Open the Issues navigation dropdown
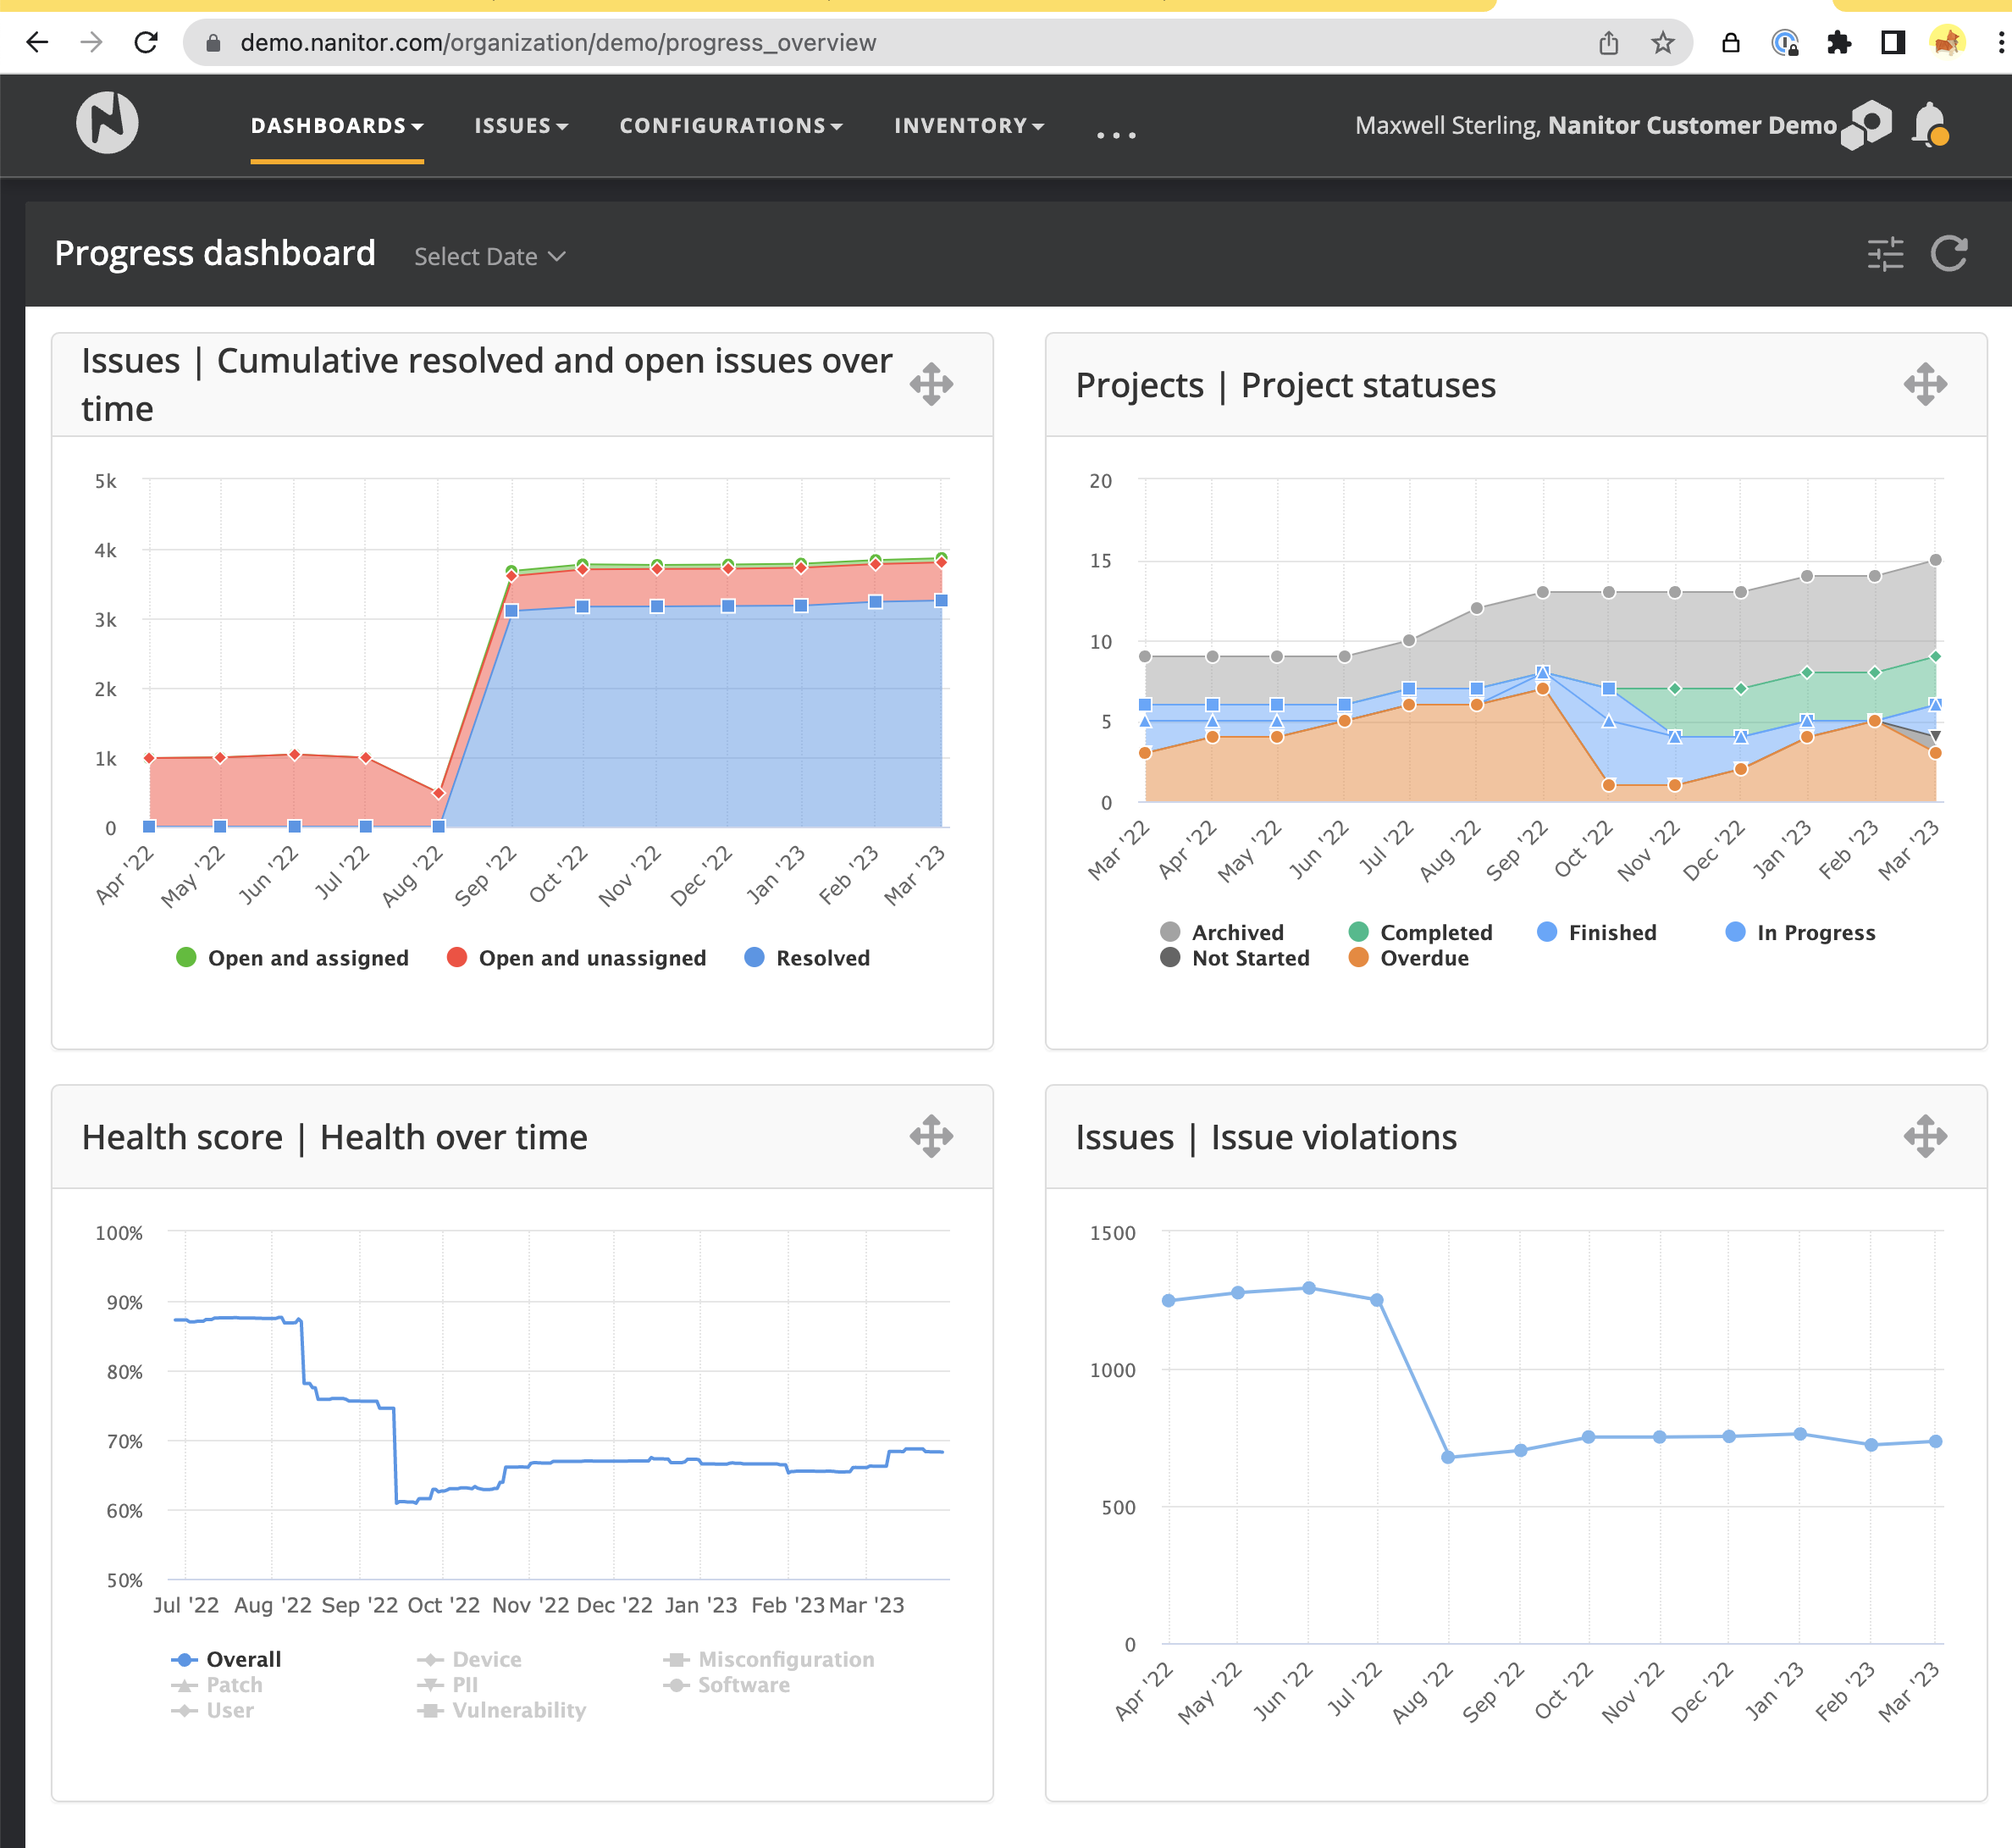The image size is (2012, 1848). pyautogui.click(x=520, y=126)
